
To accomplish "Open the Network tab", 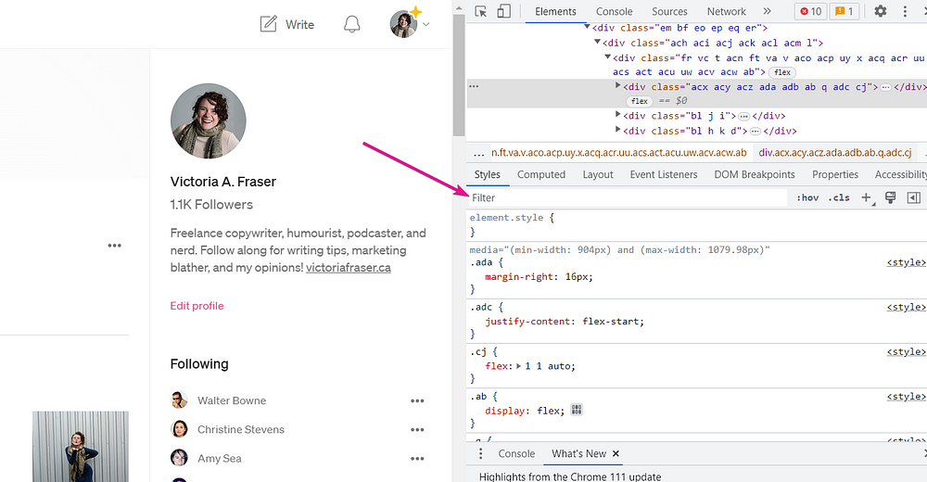I will point(726,11).
